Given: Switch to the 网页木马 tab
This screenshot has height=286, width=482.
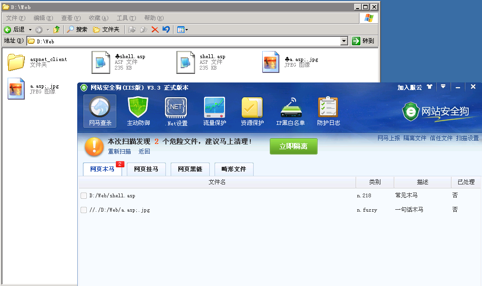Looking at the screenshot, I should [x=103, y=169].
